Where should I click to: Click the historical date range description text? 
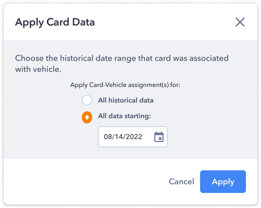[x=122, y=63]
